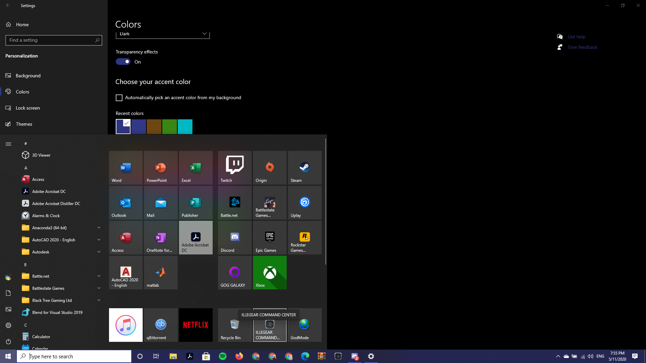The width and height of the screenshot is (646, 363).
Task: Open the GodMode tile
Action: point(304,325)
